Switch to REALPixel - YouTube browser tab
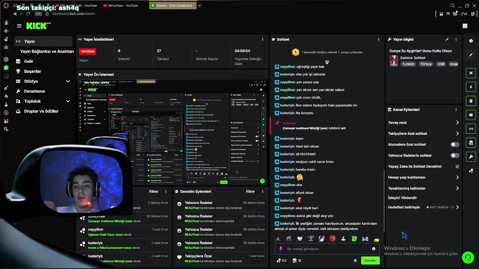The height and width of the screenshot is (269, 479). [x=123, y=6]
